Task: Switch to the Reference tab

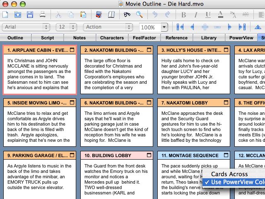Action: pyautogui.click(x=177, y=38)
